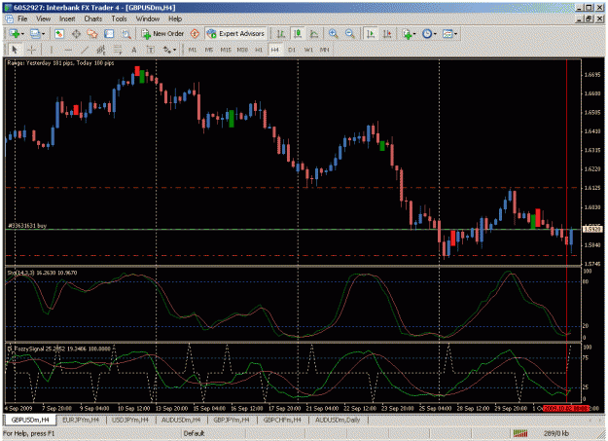Pick the Trendline drawing tool
608x441 pixels.
(85, 50)
